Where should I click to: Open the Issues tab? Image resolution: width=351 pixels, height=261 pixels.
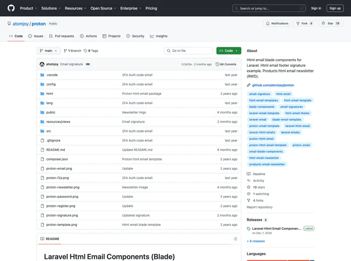pos(36,36)
